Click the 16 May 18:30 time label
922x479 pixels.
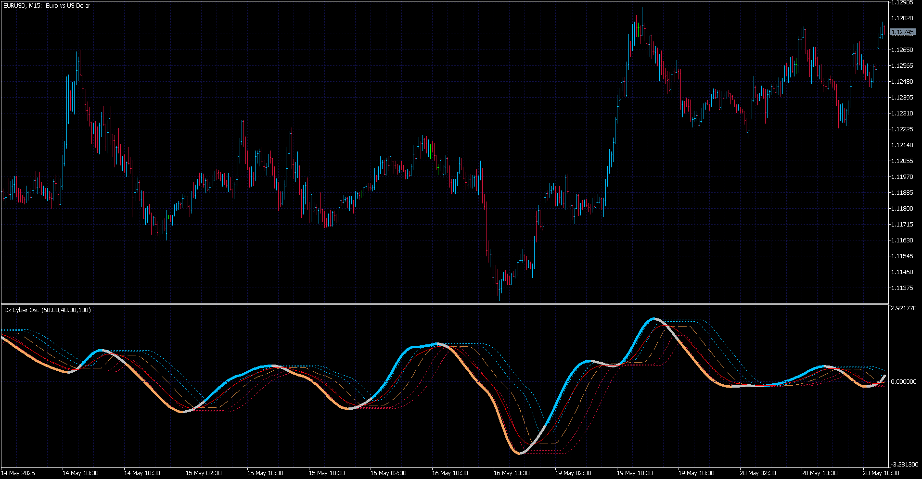[x=512, y=473]
